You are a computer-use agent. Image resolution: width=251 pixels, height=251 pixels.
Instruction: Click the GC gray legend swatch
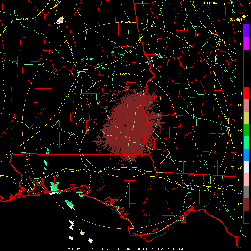[x=246, y=192]
